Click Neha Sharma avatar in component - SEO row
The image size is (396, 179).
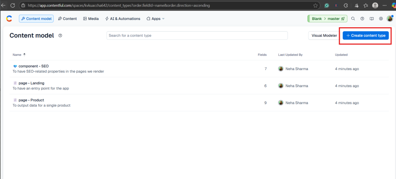(x=281, y=69)
